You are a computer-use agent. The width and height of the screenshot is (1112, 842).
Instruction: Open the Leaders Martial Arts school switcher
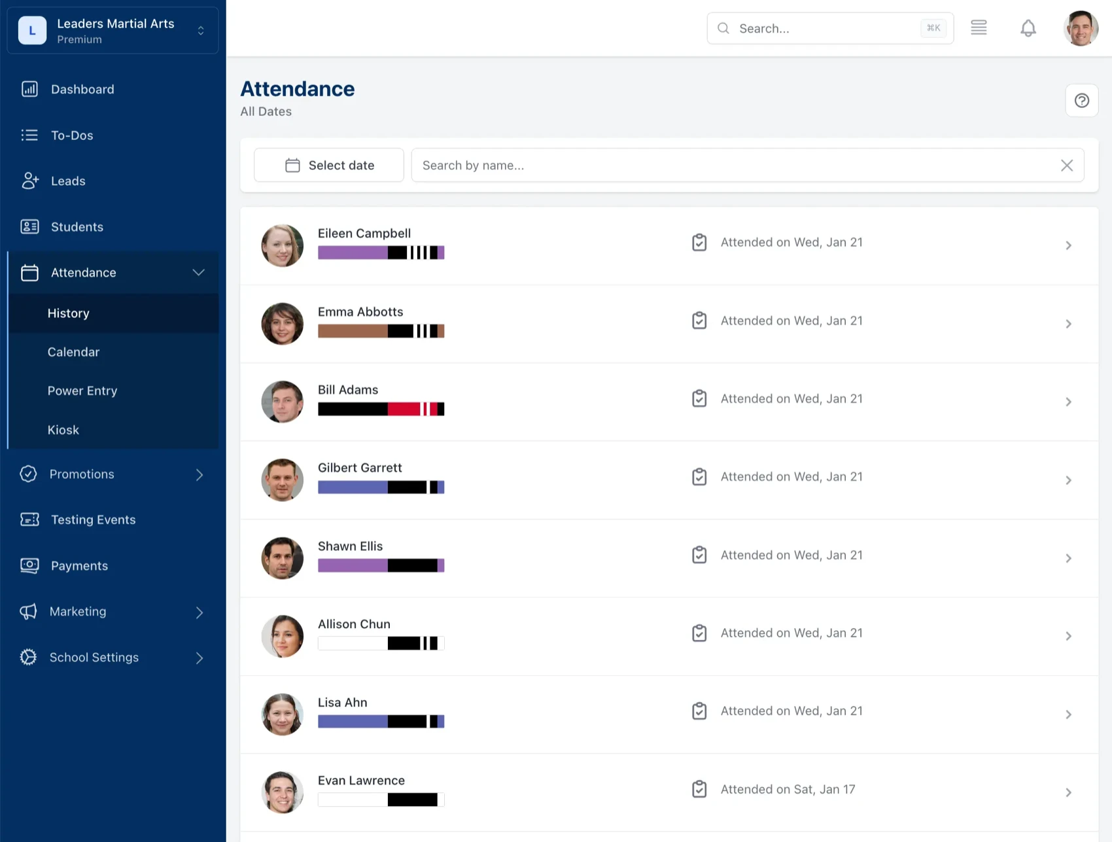pos(113,31)
